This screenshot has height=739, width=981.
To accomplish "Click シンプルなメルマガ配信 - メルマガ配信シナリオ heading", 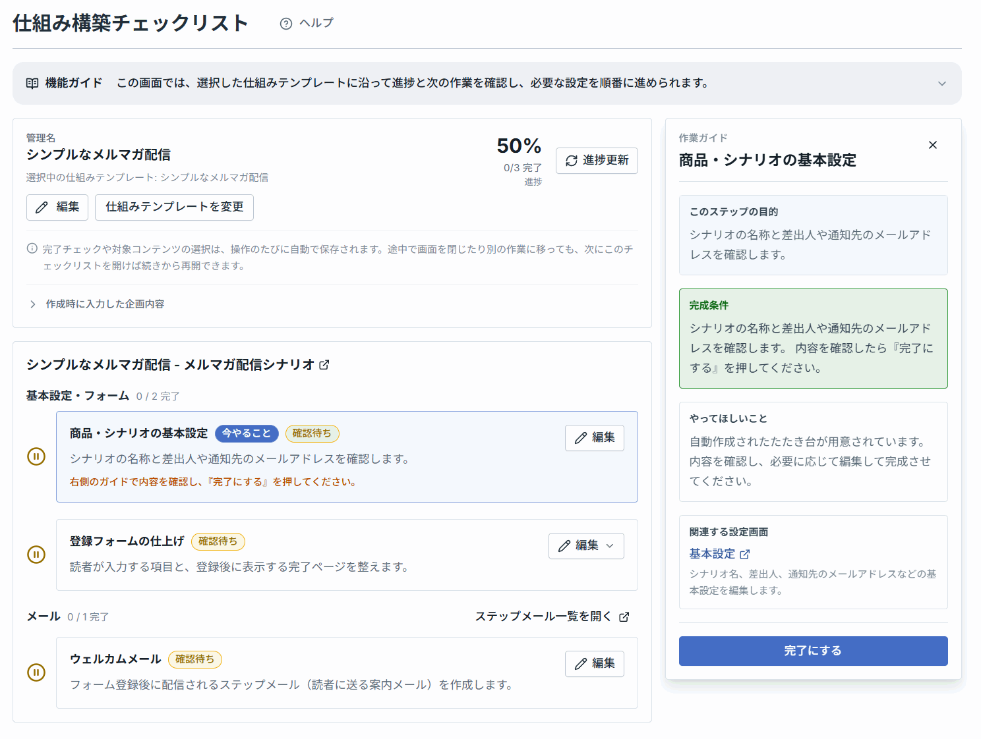I will [x=171, y=365].
